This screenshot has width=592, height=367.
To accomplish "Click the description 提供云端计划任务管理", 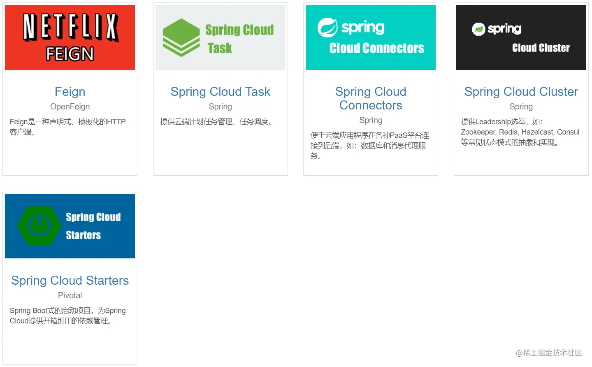I will 217,122.
